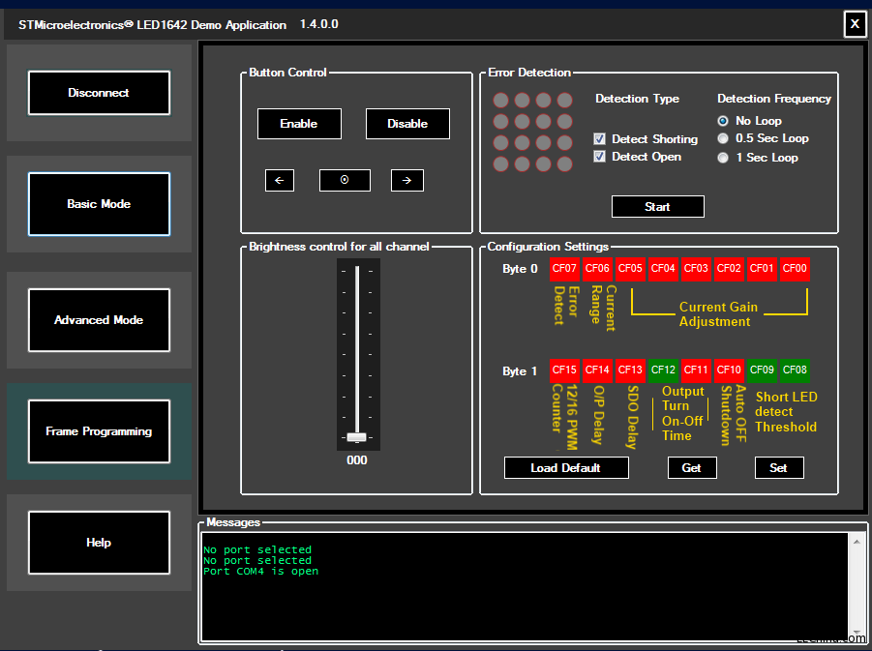This screenshot has width=872, height=651.
Task: Click the right arrow button in Button Control
Action: pyautogui.click(x=407, y=180)
